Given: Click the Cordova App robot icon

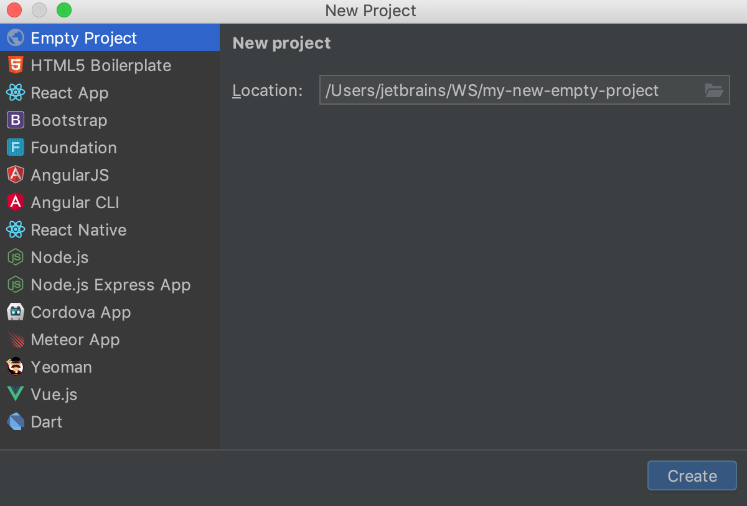Looking at the screenshot, I should coord(16,312).
